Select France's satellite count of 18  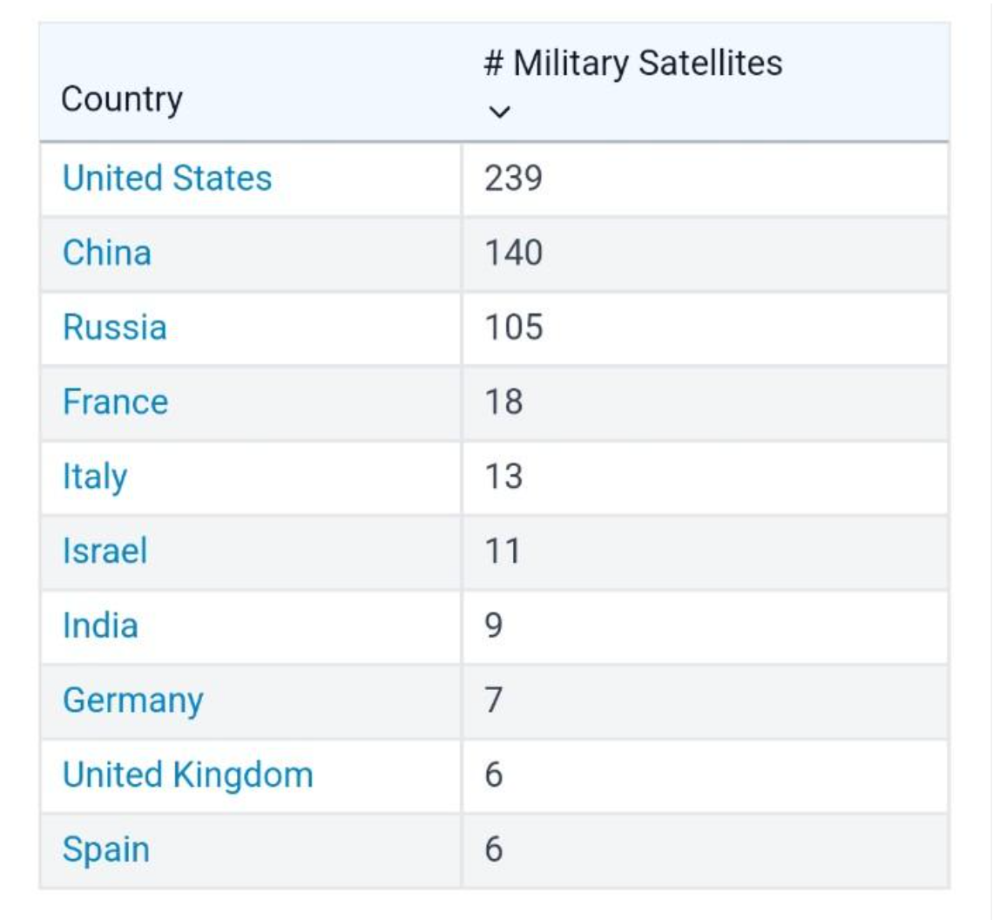tap(503, 402)
